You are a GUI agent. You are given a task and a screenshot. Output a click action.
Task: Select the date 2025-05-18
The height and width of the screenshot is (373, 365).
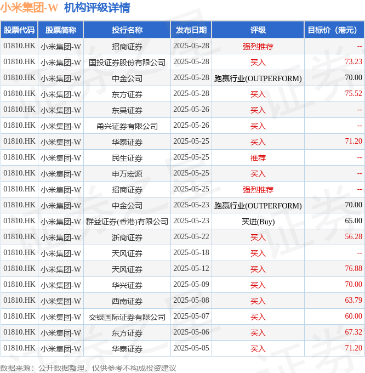[191, 253]
